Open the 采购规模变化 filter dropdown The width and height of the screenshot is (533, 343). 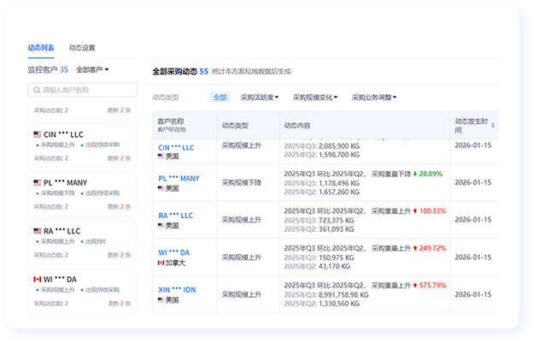click(x=315, y=98)
